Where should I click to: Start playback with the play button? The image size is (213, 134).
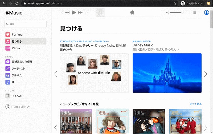(74, 13)
